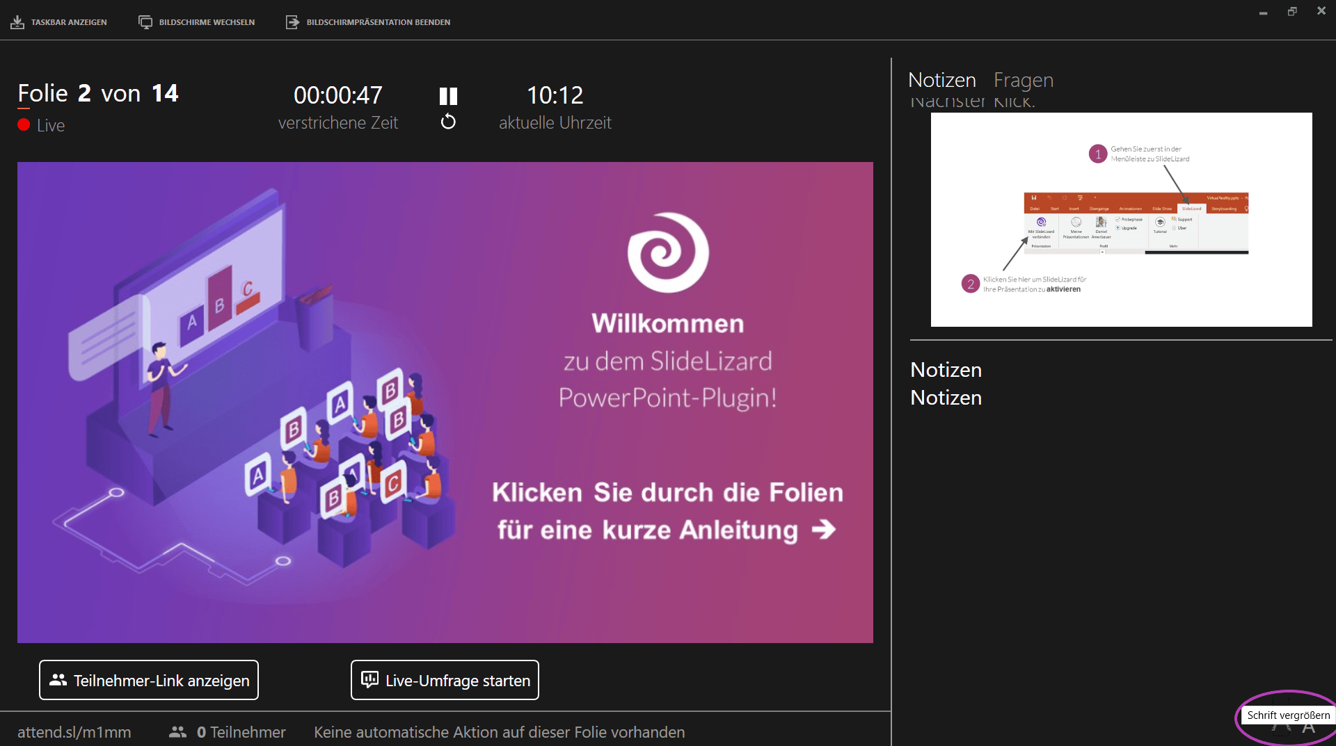The image size is (1336, 746).
Task: Click the people icon on Teilnehmer-Link button
Action: 58,680
